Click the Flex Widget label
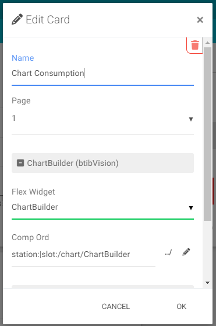The image size is (216, 326). (x=33, y=192)
